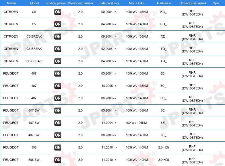The height and width of the screenshot is (166, 225).
Task: Click the Nadwozie column header
Action: point(164,3)
